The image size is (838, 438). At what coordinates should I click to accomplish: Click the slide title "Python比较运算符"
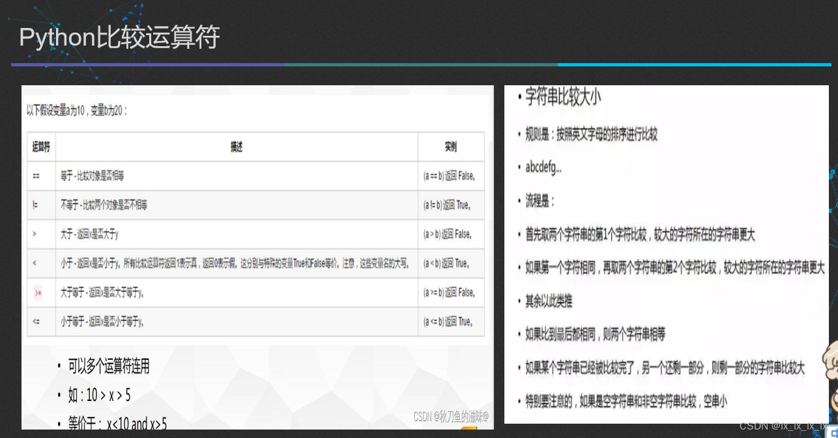click(x=119, y=38)
